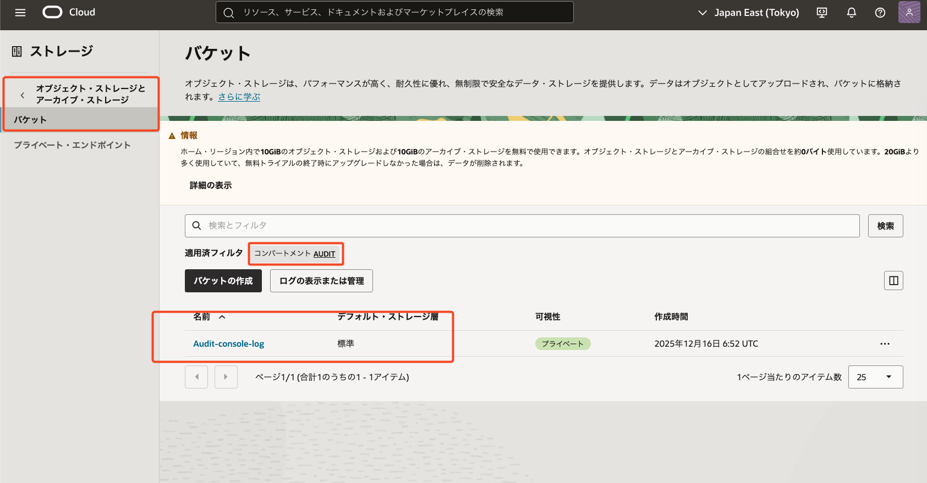The width and height of the screenshot is (927, 483).
Task: Click the バケットの作成 button
Action: pos(223,281)
